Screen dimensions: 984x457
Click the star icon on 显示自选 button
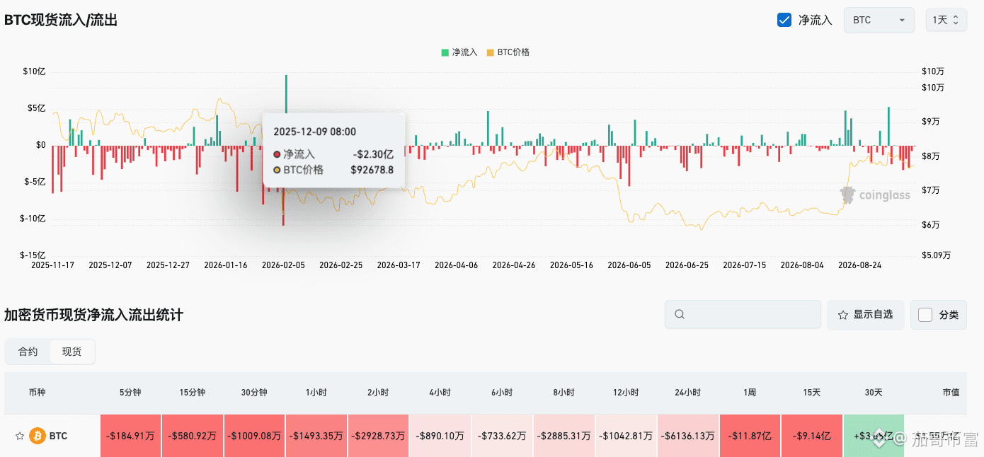[843, 315]
